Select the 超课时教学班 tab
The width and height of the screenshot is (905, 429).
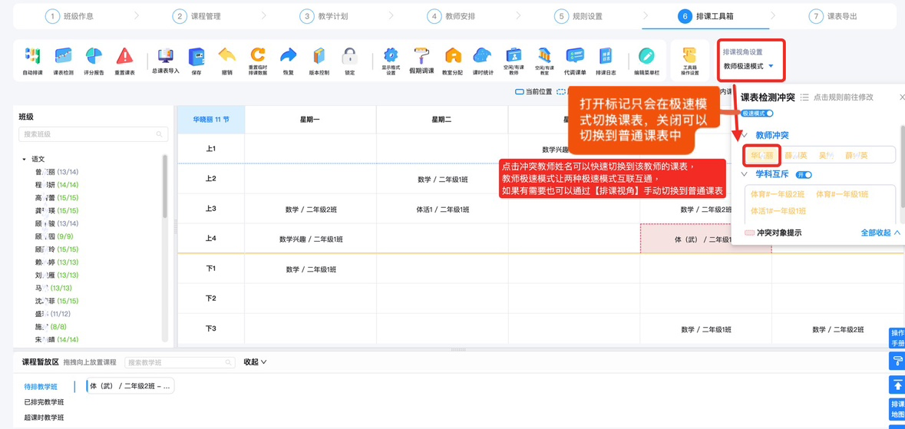[x=44, y=417]
